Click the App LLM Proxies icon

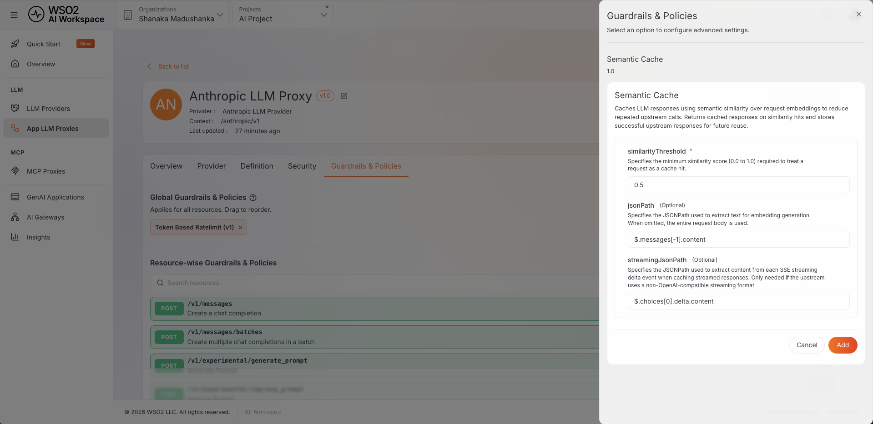(15, 128)
